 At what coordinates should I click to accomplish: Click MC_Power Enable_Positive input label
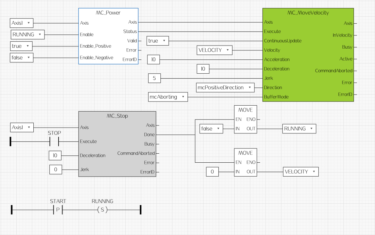pyautogui.click(x=95, y=46)
